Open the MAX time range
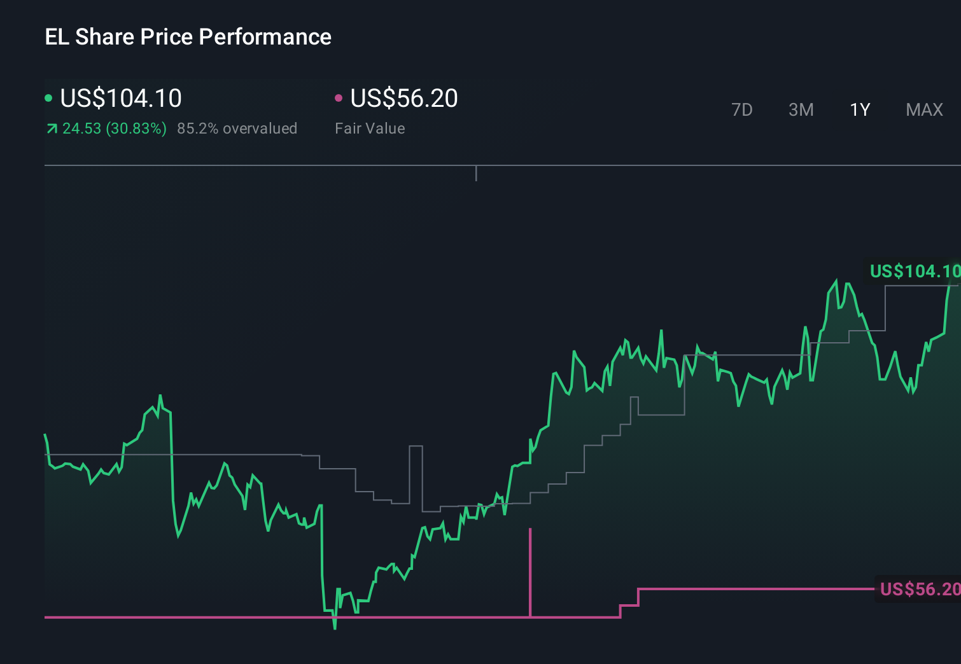The image size is (961, 664). coord(924,109)
